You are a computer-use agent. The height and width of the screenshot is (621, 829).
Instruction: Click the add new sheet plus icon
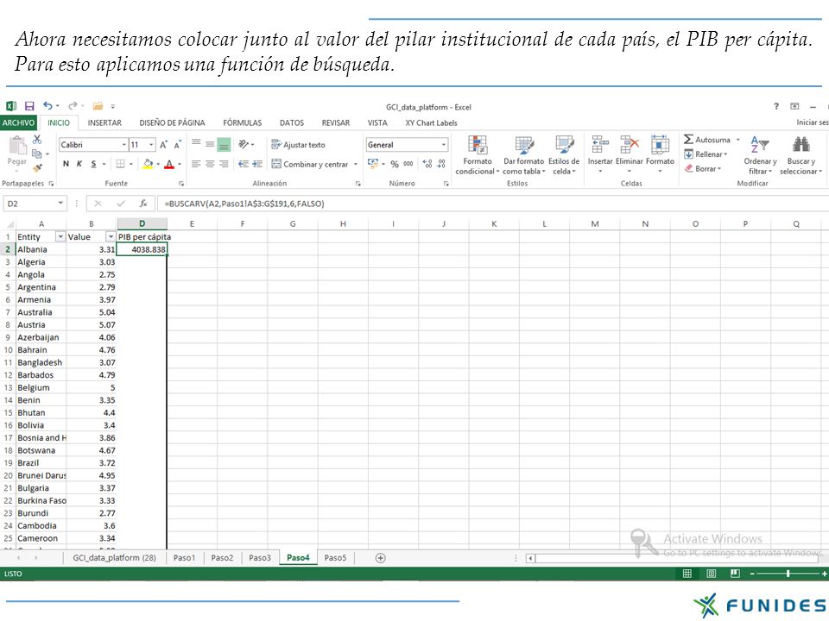pos(380,558)
